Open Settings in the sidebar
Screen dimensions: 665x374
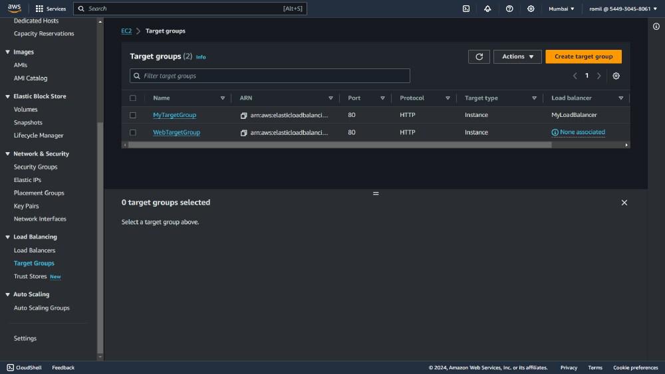(25, 338)
